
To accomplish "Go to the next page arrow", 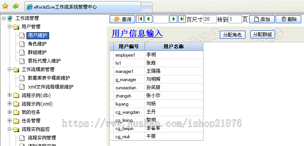I will (173, 19).
